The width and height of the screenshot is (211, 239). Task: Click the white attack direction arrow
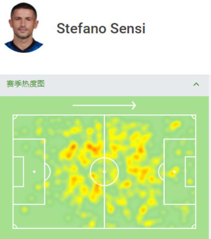click(x=104, y=105)
